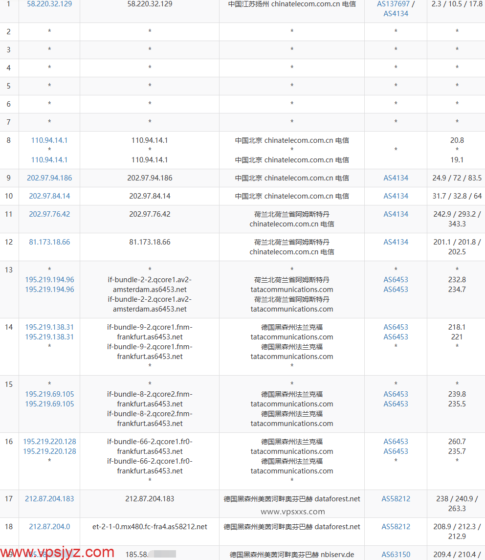Select latency cell "242.9 / 293.2 / 343.3"
485x560 pixels.
[x=457, y=219]
